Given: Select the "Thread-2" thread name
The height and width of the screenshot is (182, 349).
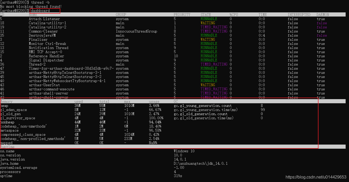Looking at the screenshot, I should [x=37, y=64].
